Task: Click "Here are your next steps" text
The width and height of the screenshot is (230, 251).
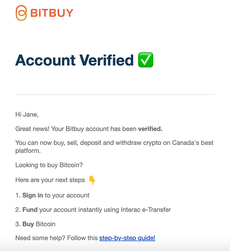Action: (50, 180)
